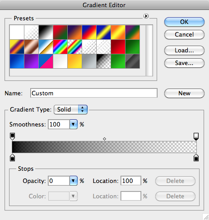Click the Save... button
Viewport: 209px width, 220px height.
click(184, 63)
